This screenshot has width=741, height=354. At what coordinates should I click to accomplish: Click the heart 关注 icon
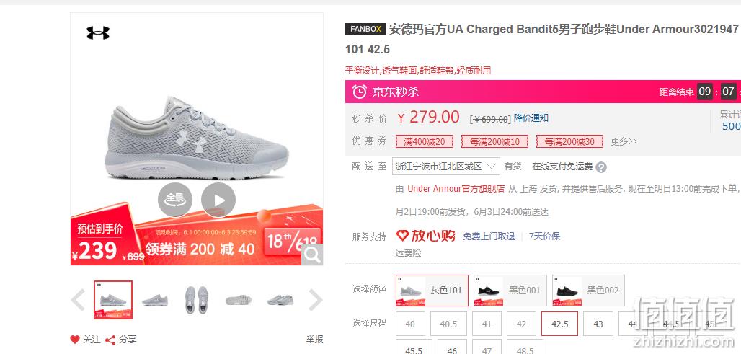pyautogui.click(x=75, y=340)
